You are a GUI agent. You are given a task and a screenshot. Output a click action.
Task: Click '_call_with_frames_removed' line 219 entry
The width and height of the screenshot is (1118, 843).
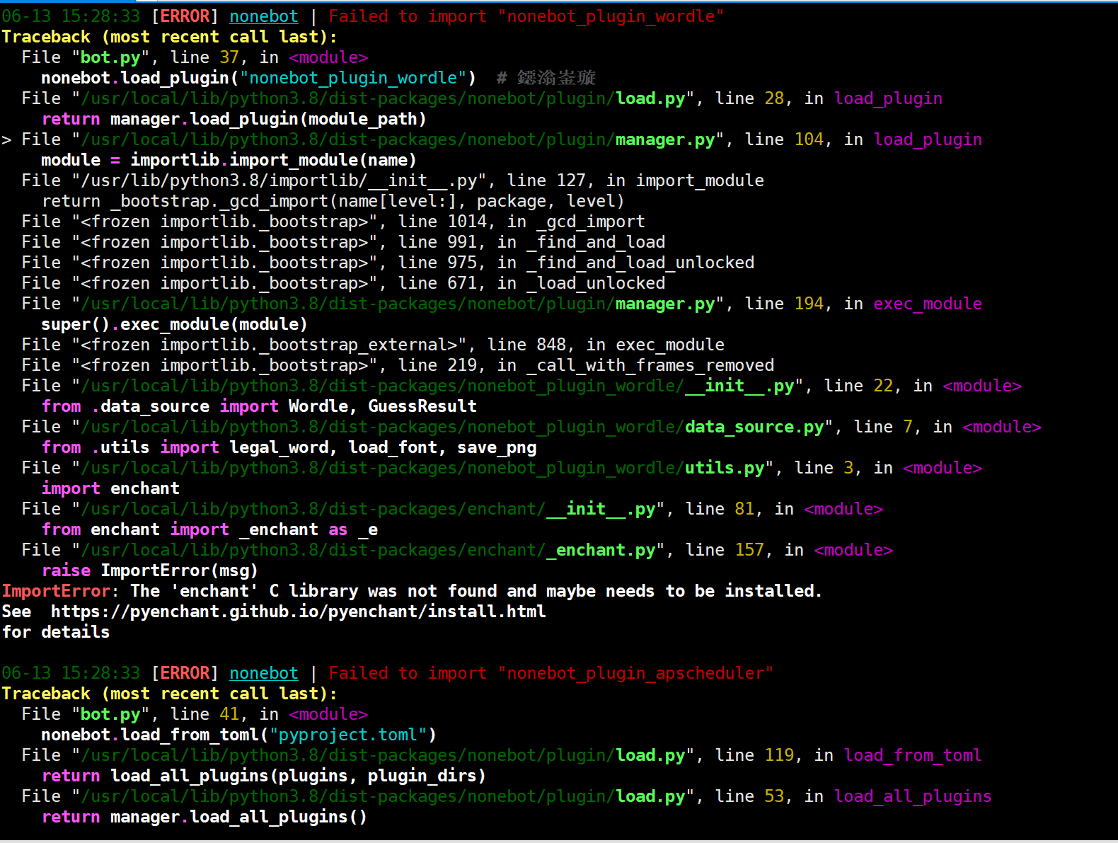coord(398,365)
